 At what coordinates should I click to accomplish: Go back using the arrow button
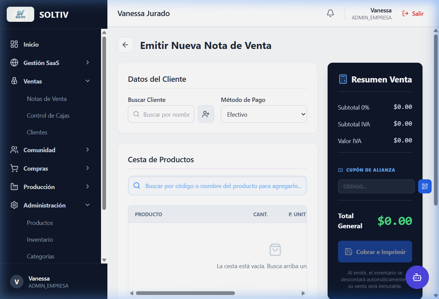tap(126, 45)
